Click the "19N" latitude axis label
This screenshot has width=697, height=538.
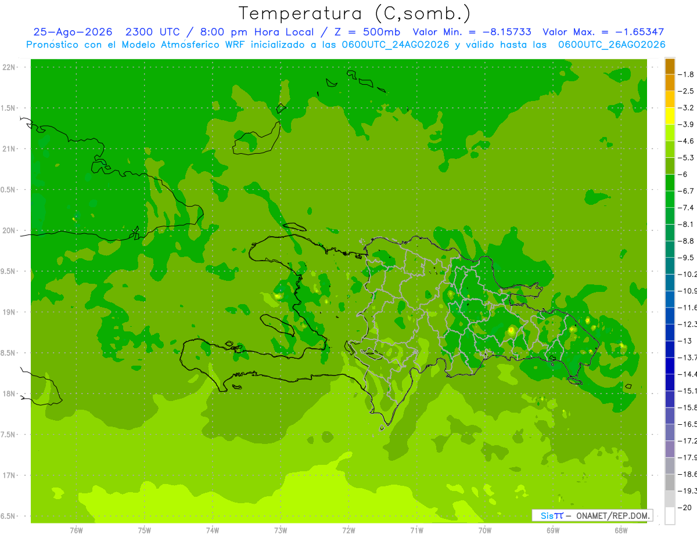coord(9,312)
